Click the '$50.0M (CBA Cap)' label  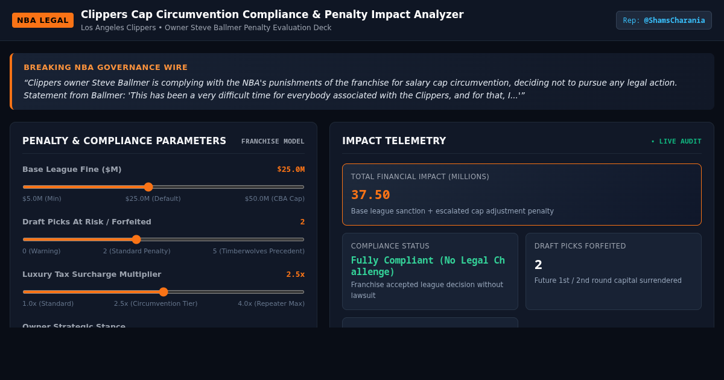[275, 199]
